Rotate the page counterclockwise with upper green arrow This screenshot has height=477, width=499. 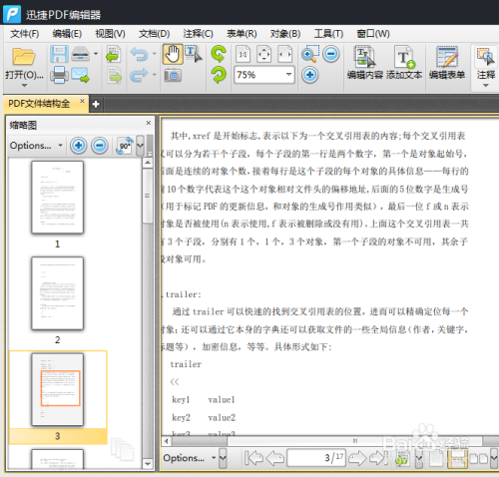tap(219, 54)
